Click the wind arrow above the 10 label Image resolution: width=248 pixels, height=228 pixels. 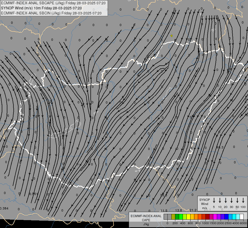pyautogui.click(x=220, y=200)
